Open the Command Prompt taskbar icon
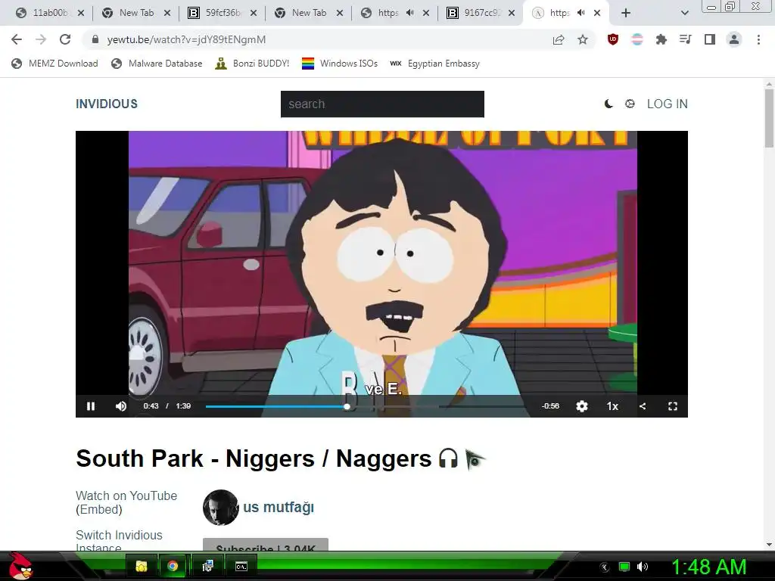 (241, 566)
